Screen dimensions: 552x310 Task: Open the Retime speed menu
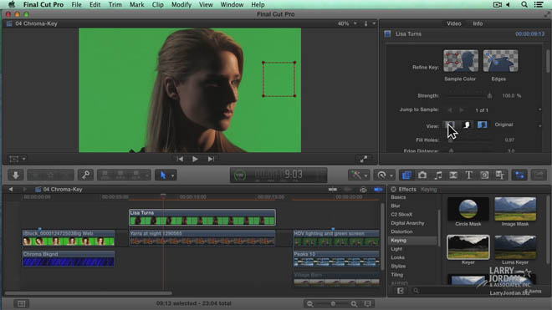pyautogui.click(x=384, y=175)
